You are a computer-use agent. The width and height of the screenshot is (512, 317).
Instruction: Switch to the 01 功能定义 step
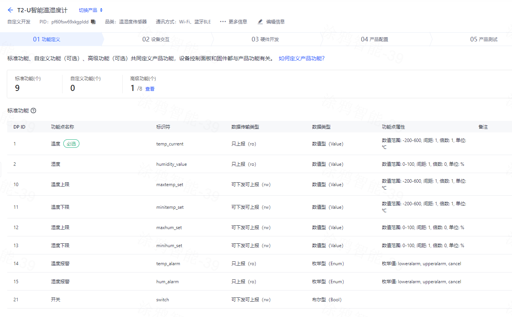coord(46,39)
